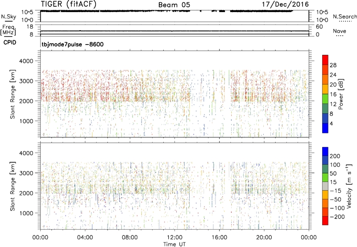
Task: Click the "16:00" time tick label
Action: [x=219, y=238]
